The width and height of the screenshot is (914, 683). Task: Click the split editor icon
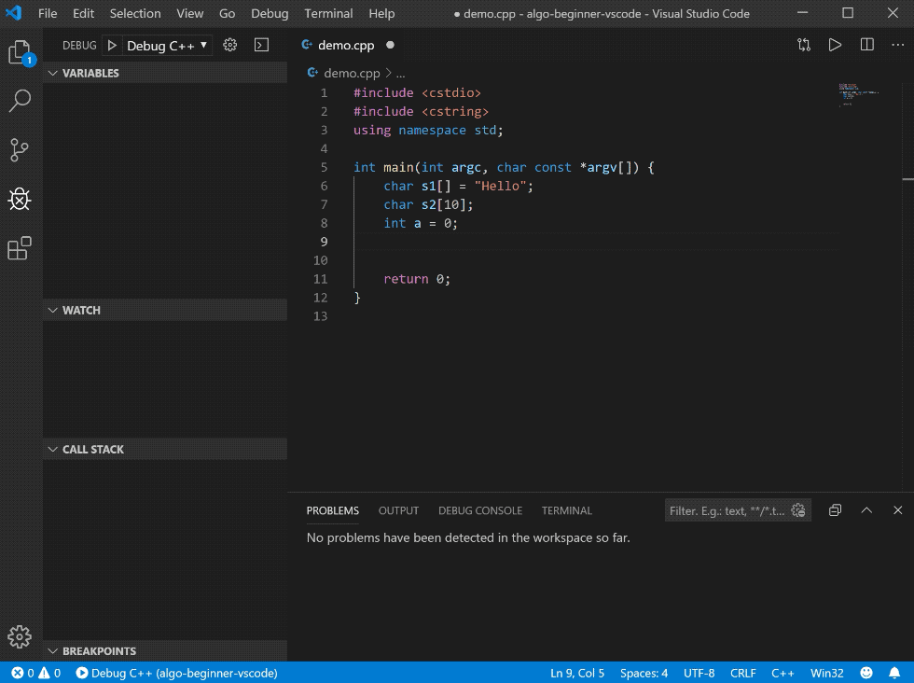[x=867, y=45]
